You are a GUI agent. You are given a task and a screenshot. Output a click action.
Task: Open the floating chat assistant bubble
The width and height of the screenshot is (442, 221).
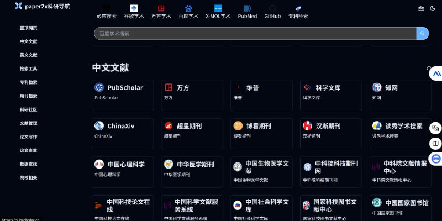[436, 159]
